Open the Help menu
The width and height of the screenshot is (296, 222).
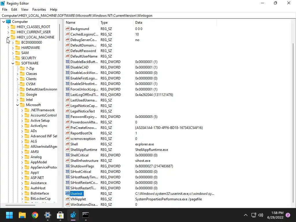53,10
